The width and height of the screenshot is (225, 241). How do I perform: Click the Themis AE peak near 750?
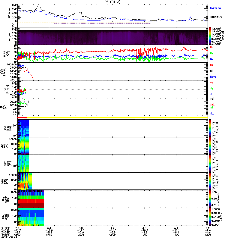(x=39, y=6)
